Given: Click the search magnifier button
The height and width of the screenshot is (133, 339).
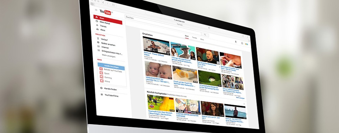Looking at the screenshot, I should pos(205,35).
